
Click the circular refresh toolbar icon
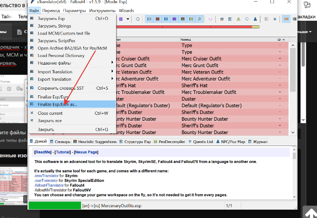click(x=138, y=19)
